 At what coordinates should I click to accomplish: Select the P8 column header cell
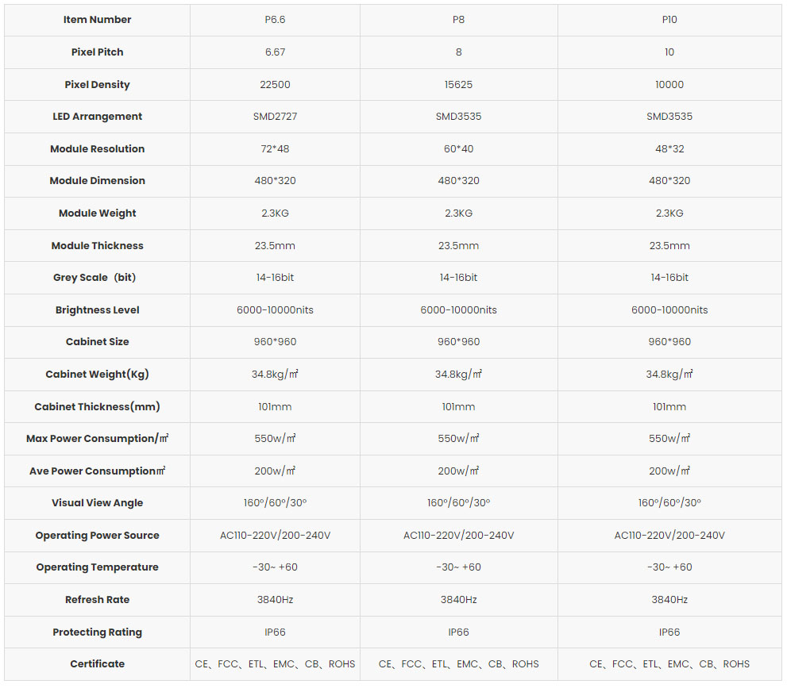coord(458,20)
